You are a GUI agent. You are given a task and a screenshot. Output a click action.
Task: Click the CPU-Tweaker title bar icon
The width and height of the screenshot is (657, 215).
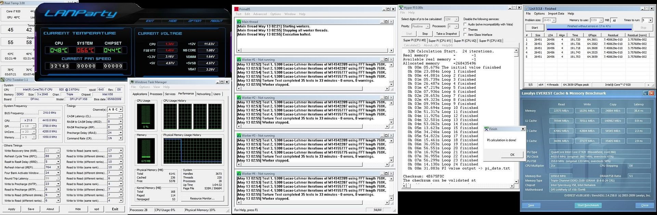(3, 80)
